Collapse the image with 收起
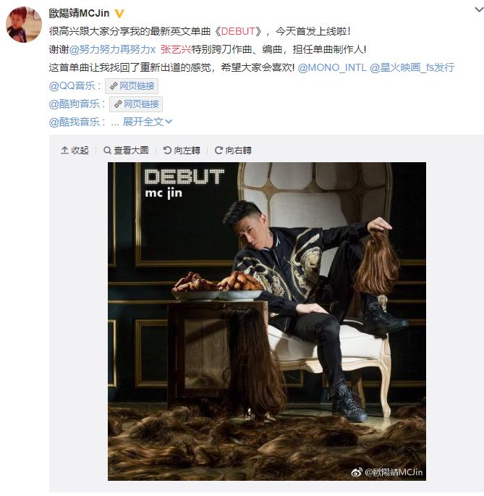Image resolution: width=484 pixels, height=496 pixels. (75, 151)
